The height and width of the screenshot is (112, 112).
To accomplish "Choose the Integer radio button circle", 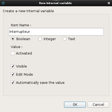I will (x=40, y=39).
